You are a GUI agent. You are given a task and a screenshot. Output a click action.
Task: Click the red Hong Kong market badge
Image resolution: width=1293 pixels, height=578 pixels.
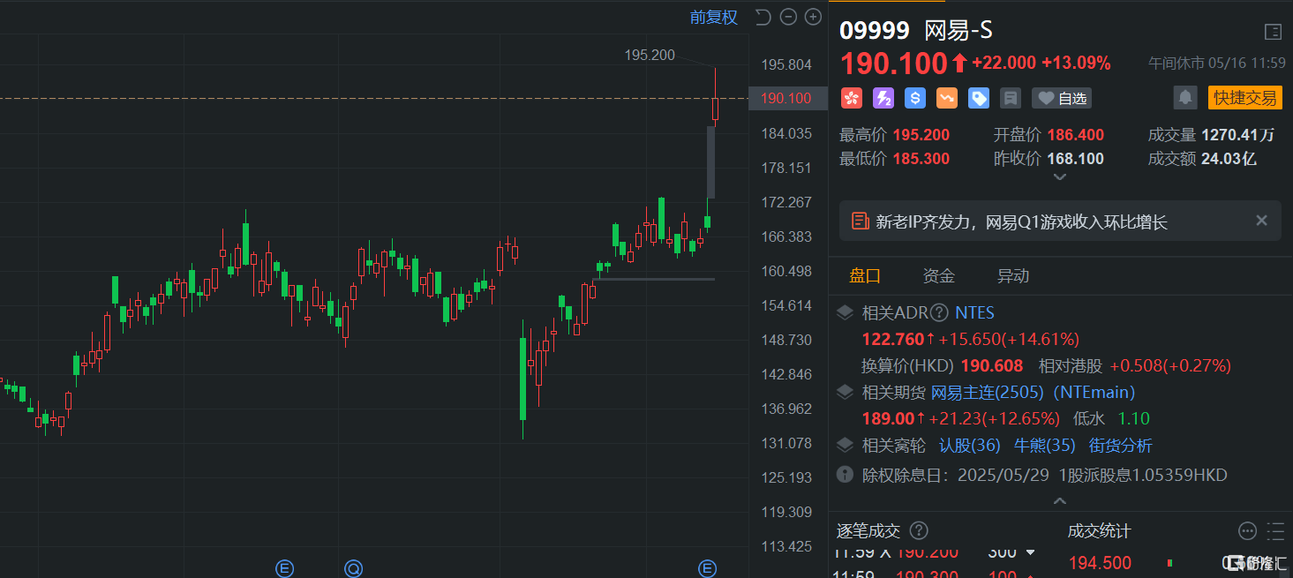[x=851, y=98]
